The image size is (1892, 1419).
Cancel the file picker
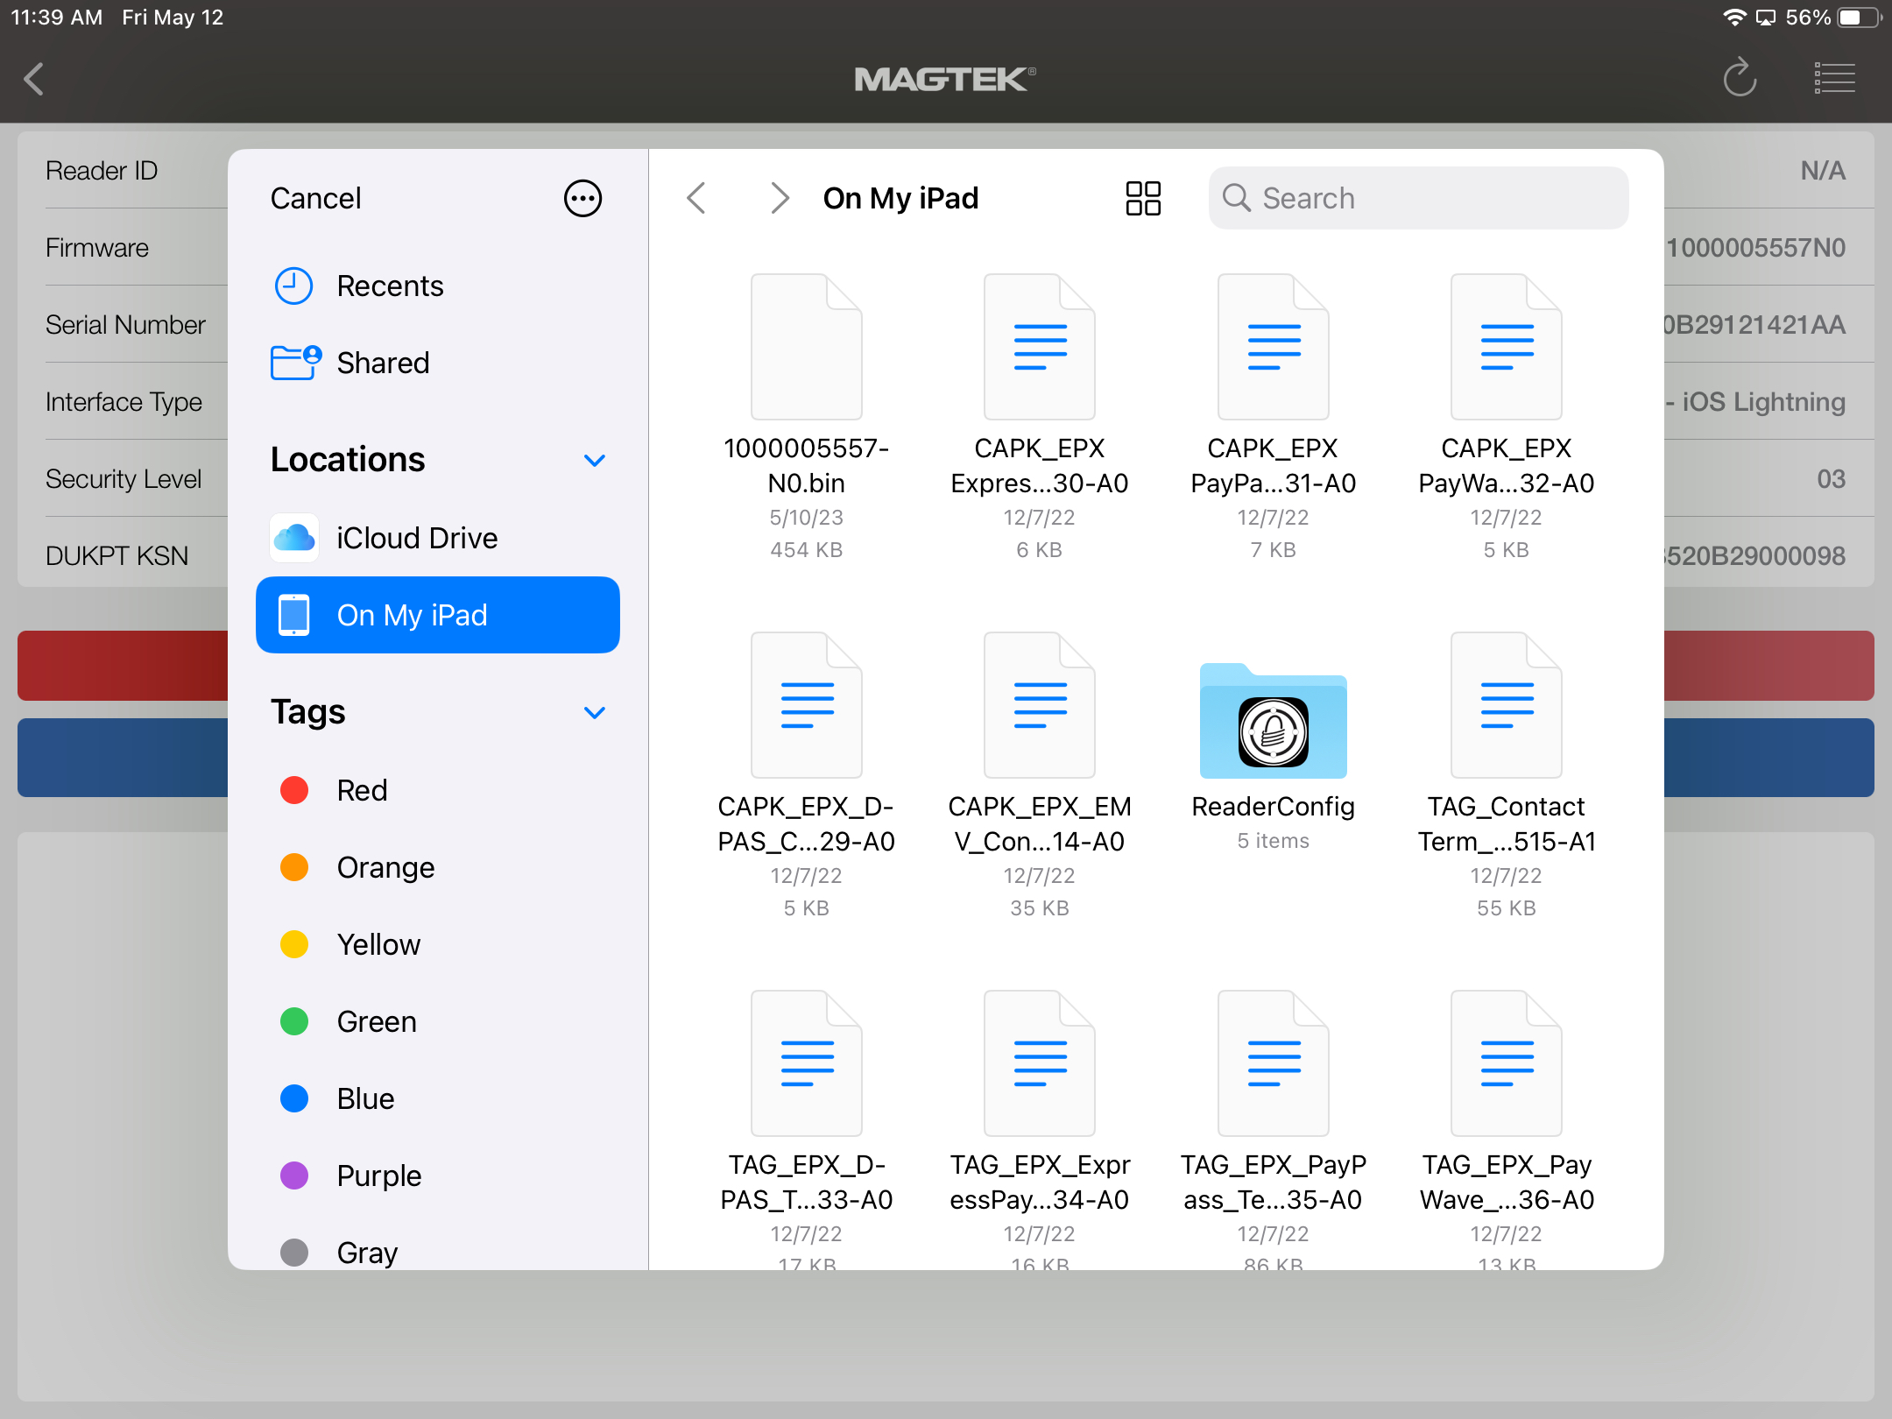315,199
